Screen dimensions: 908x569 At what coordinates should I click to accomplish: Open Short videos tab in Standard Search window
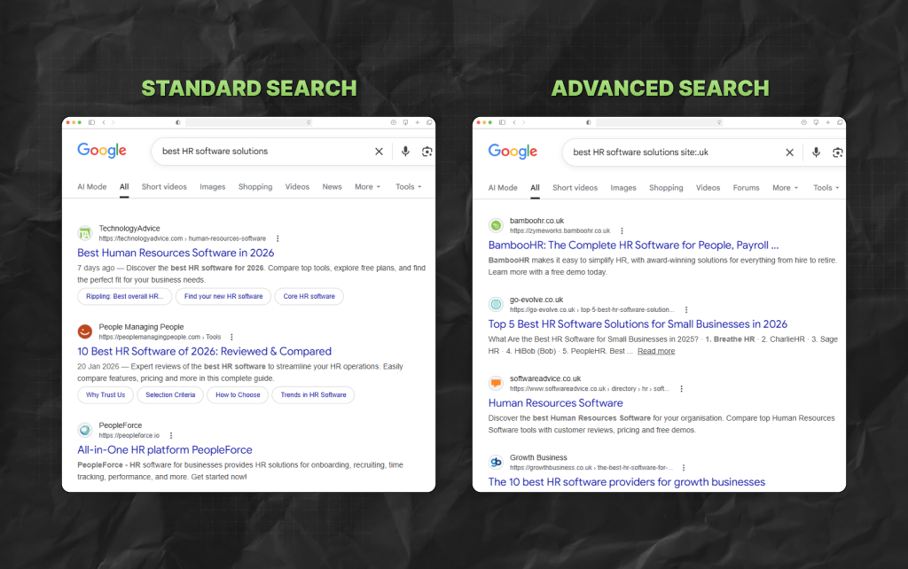[164, 187]
